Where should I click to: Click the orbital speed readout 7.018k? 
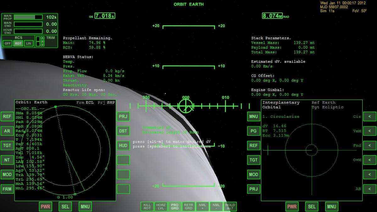click(105, 16)
